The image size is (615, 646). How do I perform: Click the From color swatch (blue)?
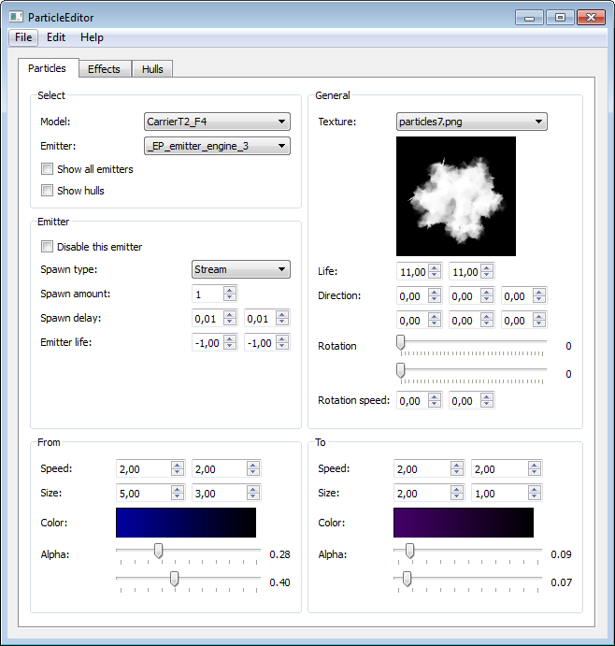point(186,523)
